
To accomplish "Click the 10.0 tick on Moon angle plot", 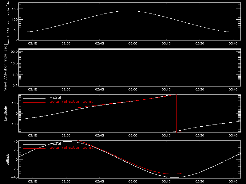I will 14,63.
